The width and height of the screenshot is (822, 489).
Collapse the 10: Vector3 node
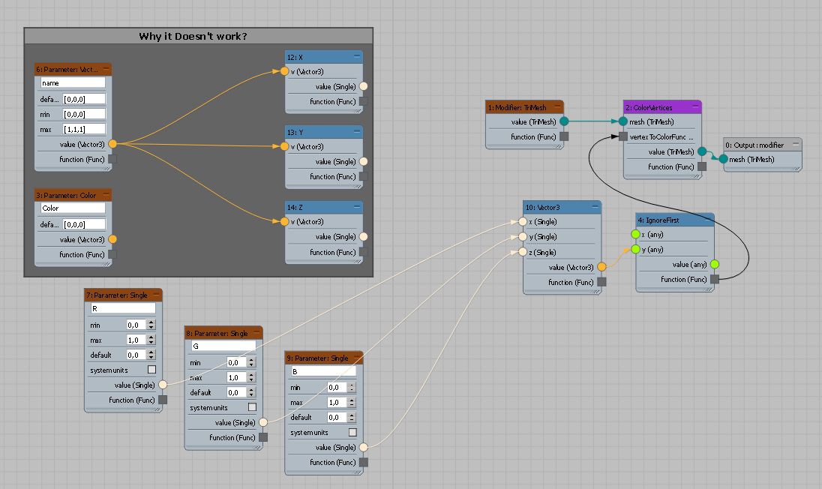595,207
